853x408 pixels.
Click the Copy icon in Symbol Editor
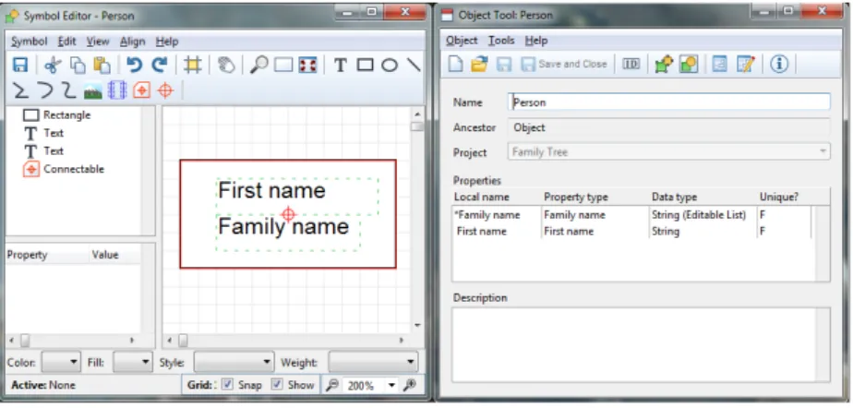78,66
